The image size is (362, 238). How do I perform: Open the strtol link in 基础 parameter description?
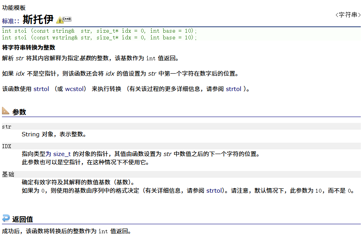214,191
